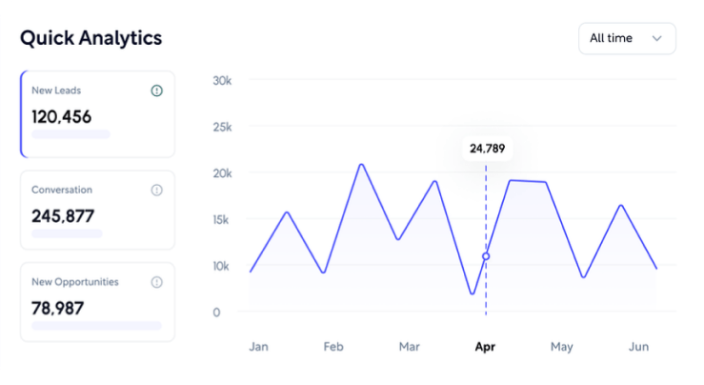Viewport: 704px width, 385px height.
Task: Click the New Leads info icon
Action: (x=157, y=91)
